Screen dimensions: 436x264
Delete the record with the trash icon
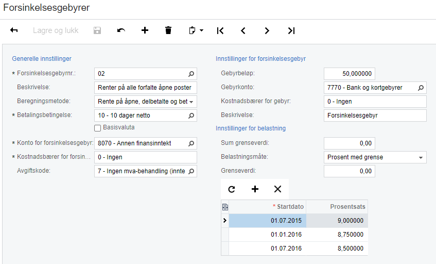(x=168, y=30)
